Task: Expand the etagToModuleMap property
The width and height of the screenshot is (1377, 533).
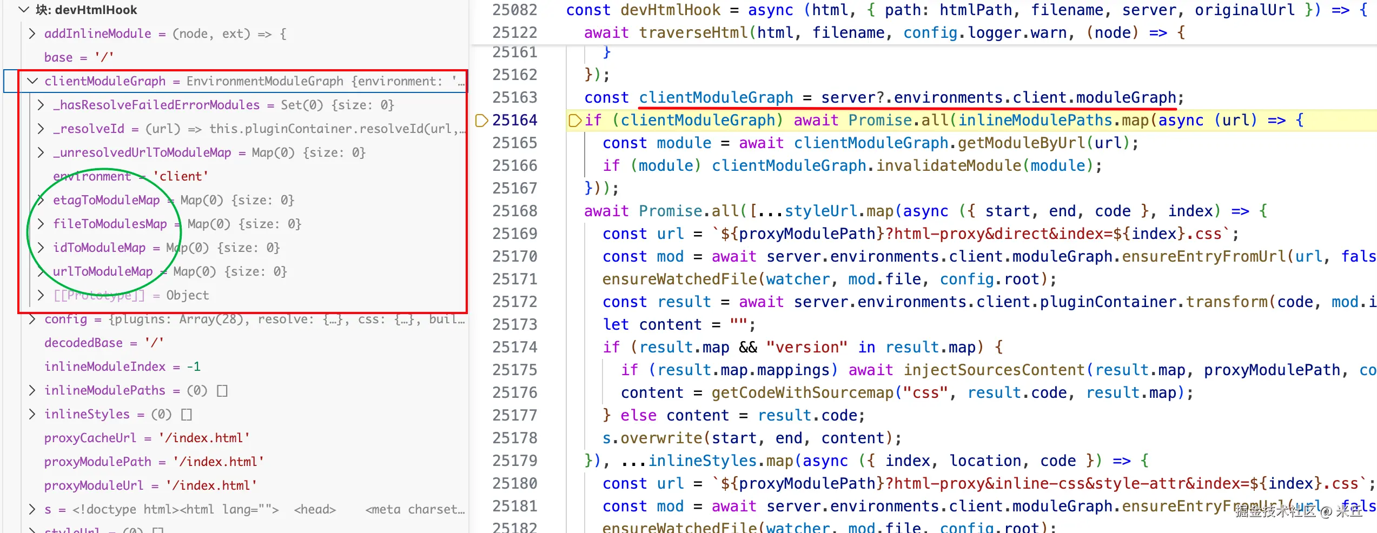Action: pos(41,200)
